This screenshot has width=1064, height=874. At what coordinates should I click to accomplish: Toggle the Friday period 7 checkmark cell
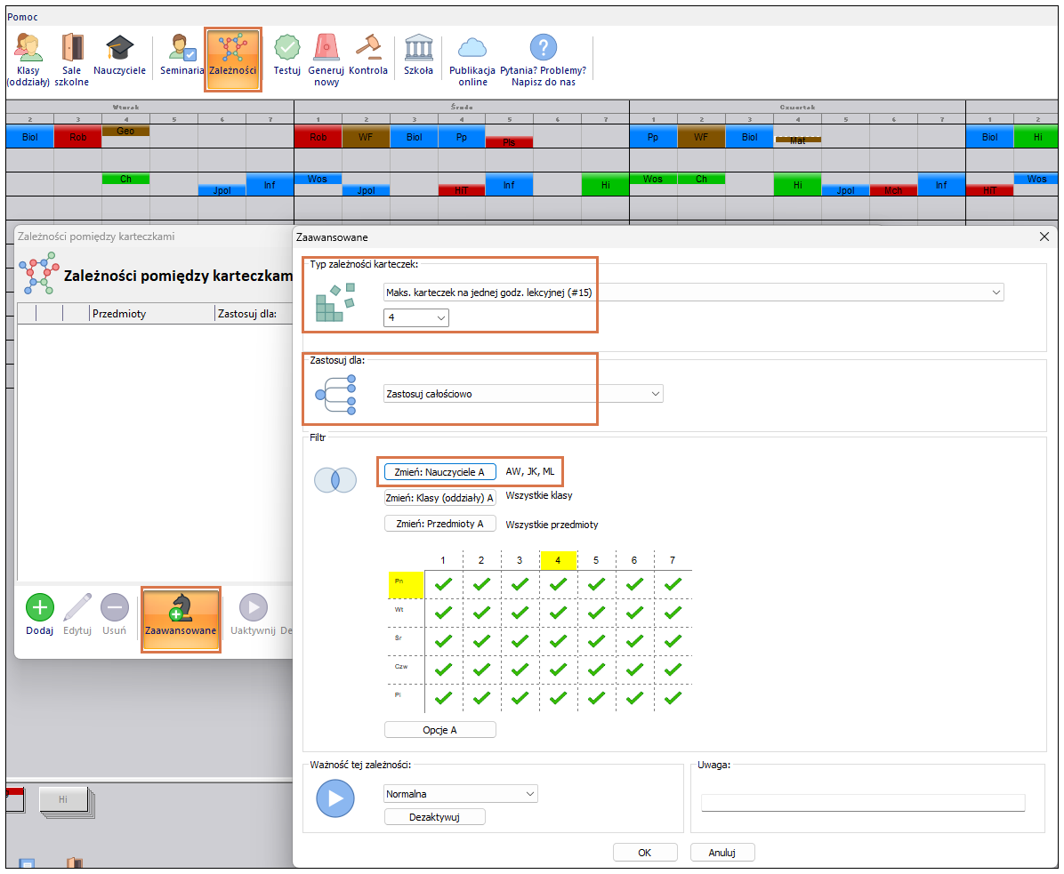(x=673, y=698)
